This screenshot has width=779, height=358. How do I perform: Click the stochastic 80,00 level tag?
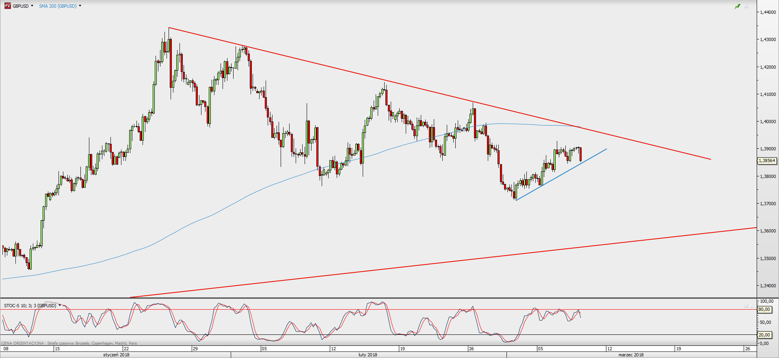(x=764, y=309)
